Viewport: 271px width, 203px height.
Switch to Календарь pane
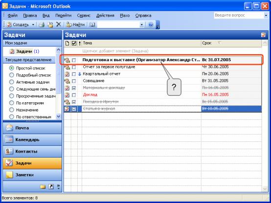click(x=32, y=139)
